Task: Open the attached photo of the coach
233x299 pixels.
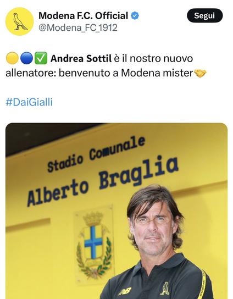Action: 116,211
